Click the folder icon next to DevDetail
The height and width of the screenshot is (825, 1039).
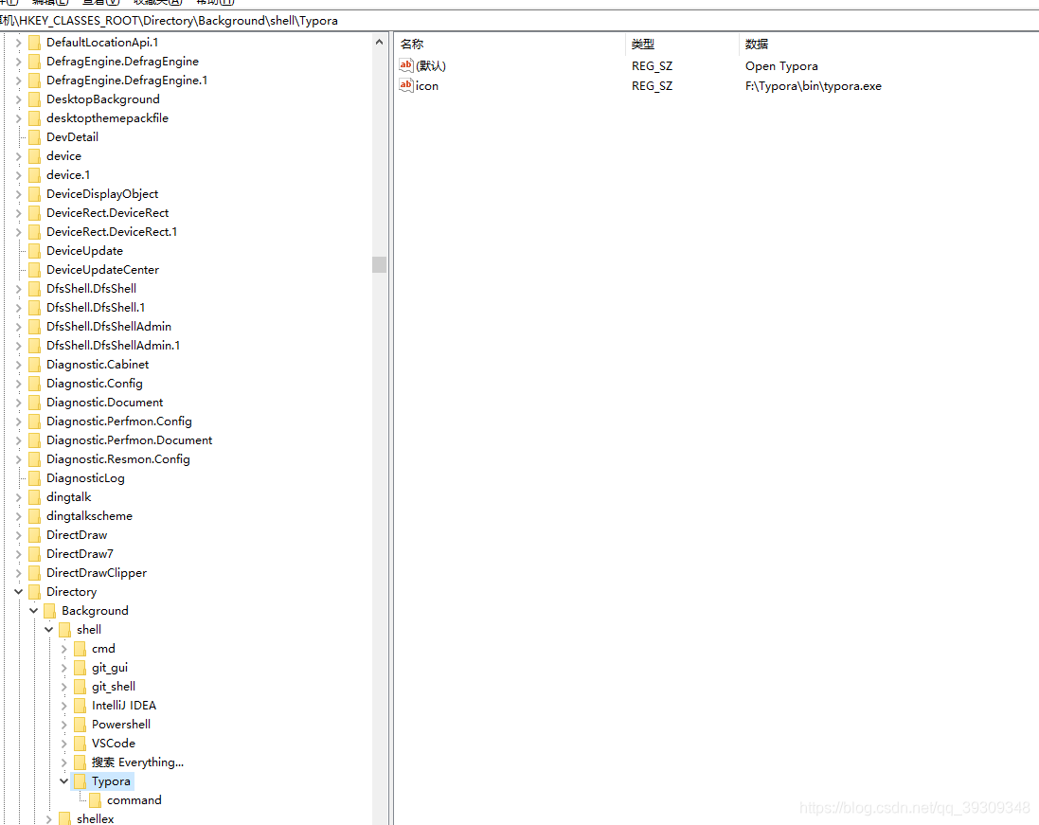(x=34, y=137)
